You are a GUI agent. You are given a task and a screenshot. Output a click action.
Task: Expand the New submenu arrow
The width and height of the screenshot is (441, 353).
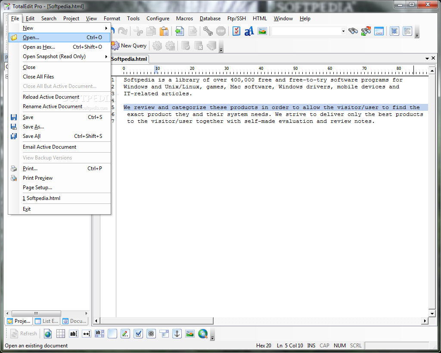pyautogui.click(x=106, y=28)
